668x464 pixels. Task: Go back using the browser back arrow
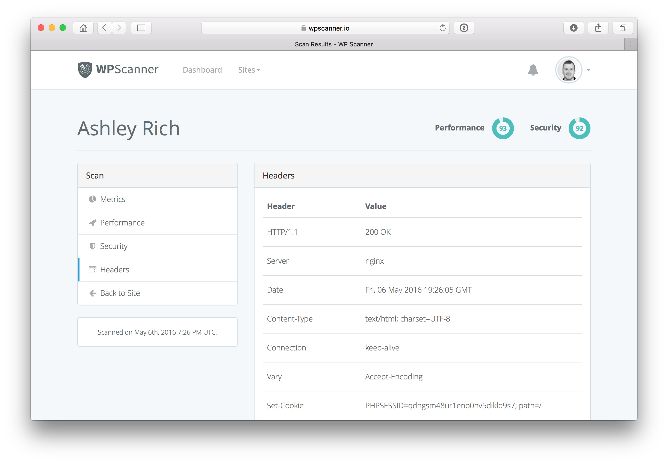click(105, 28)
